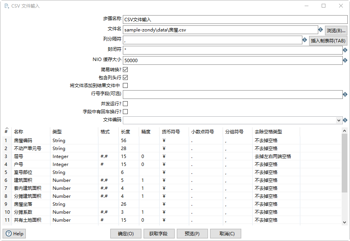Open the 文件编码 dropdown list

339,121
